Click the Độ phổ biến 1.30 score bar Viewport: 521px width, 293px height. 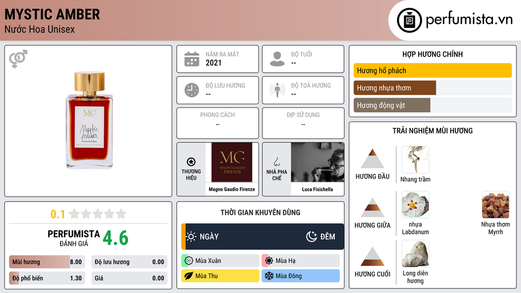pos(47,278)
